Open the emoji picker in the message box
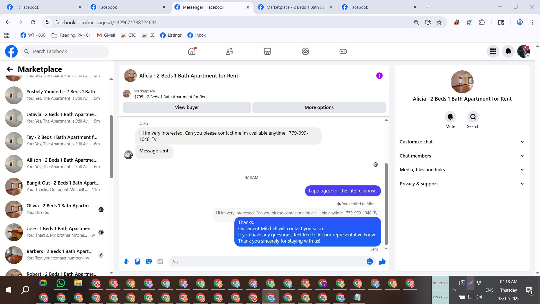Screen dimensions: 540x304 click(370, 262)
